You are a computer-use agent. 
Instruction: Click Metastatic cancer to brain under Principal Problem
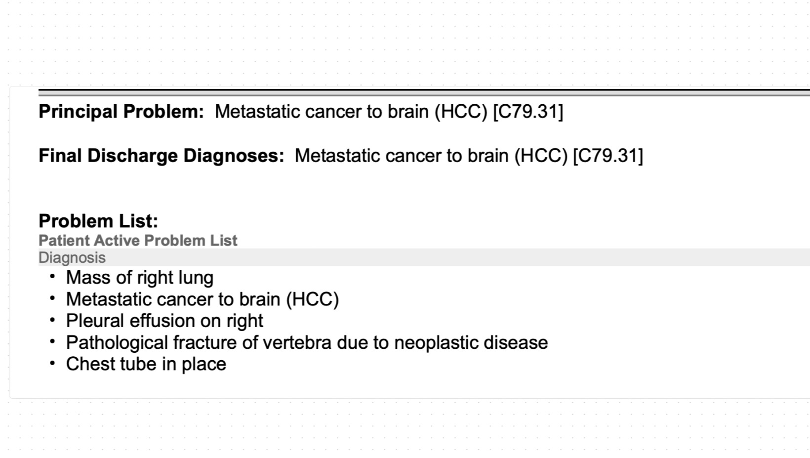[351, 112]
